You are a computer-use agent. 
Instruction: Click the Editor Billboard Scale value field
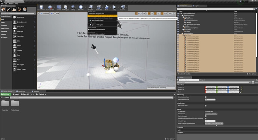pos(210,99)
